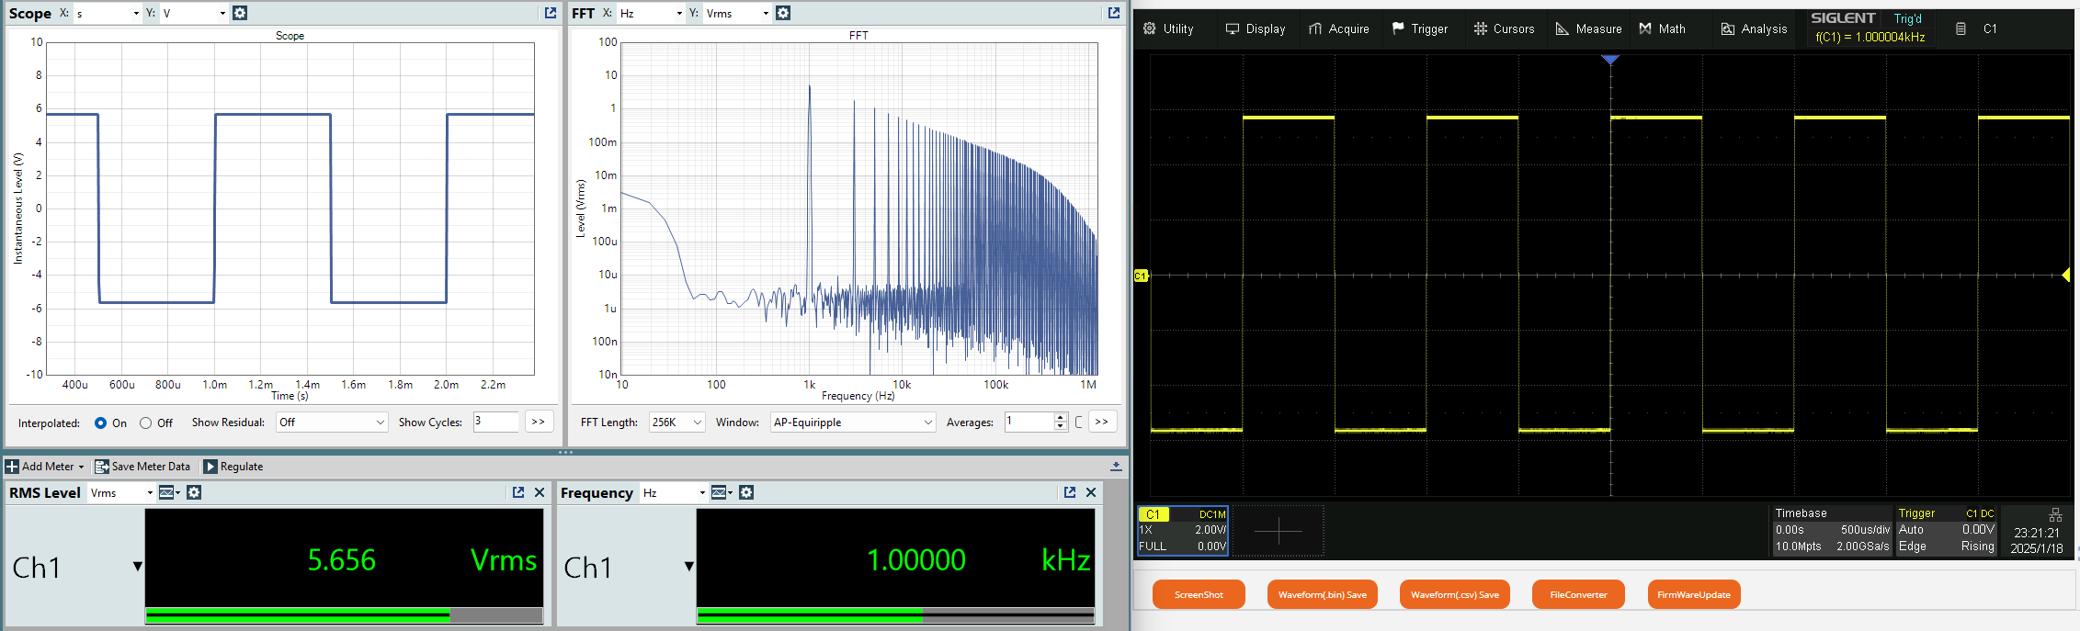Open the Siglent Utility menu
Viewport: 2080px width, 631px height.
click(1168, 28)
